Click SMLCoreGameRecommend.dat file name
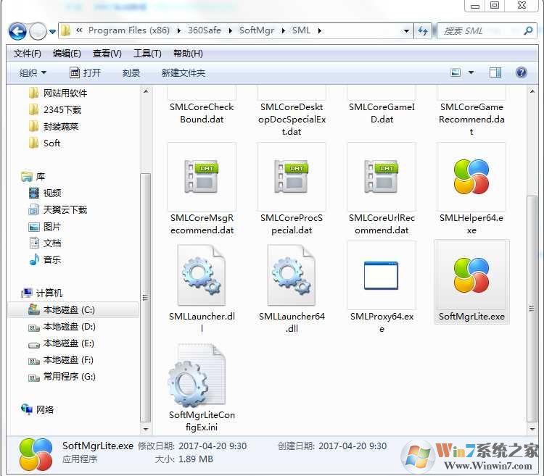The image size is (544, 476). point(471,119)
